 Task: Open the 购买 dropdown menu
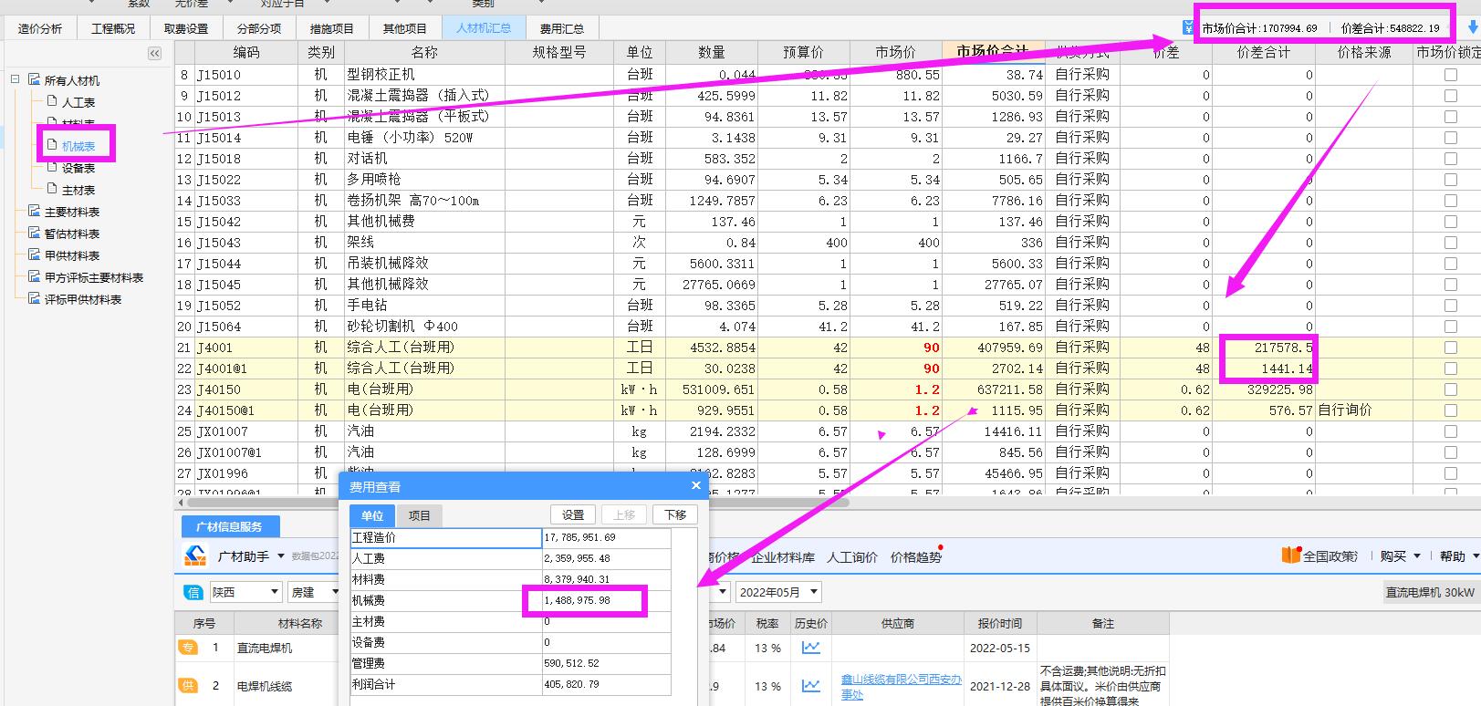click(x=1401, y=555)
